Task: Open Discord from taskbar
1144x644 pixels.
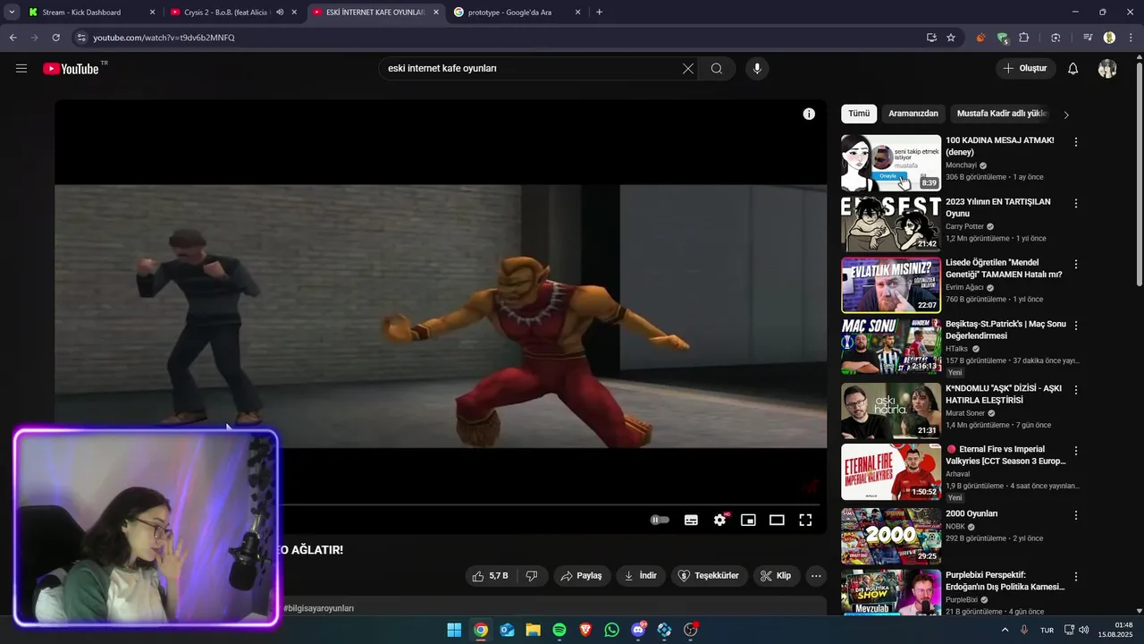Action: point(638,630)
